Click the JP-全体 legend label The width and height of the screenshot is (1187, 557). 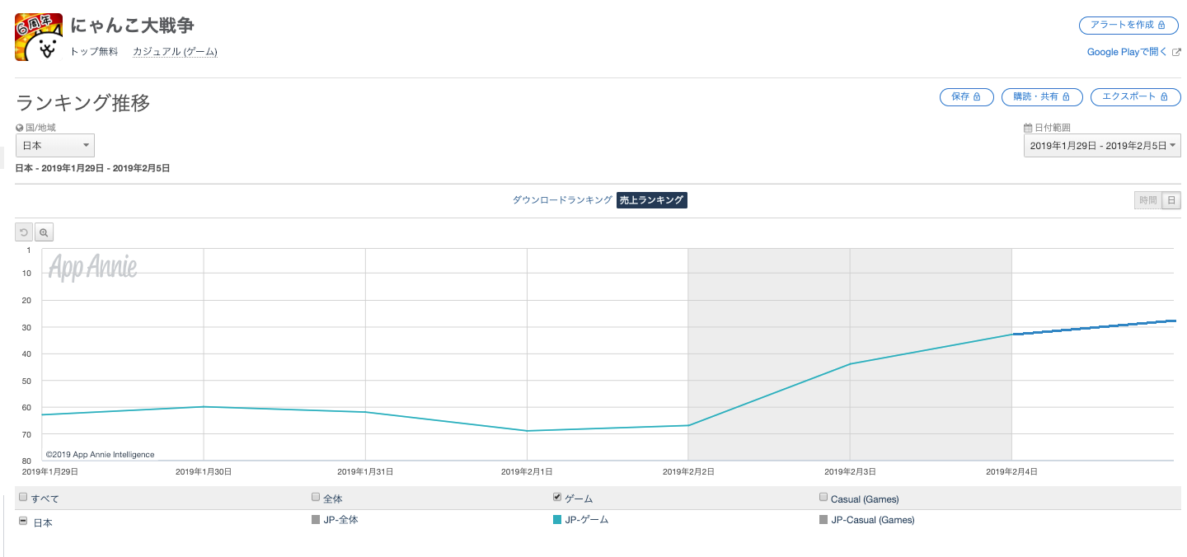point(341,520)
